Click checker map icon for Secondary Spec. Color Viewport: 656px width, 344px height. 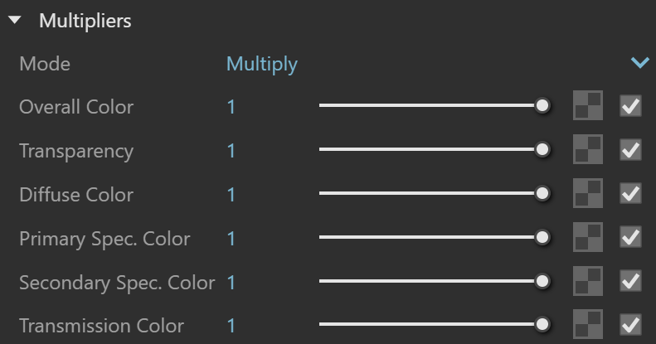pos(588,281)
